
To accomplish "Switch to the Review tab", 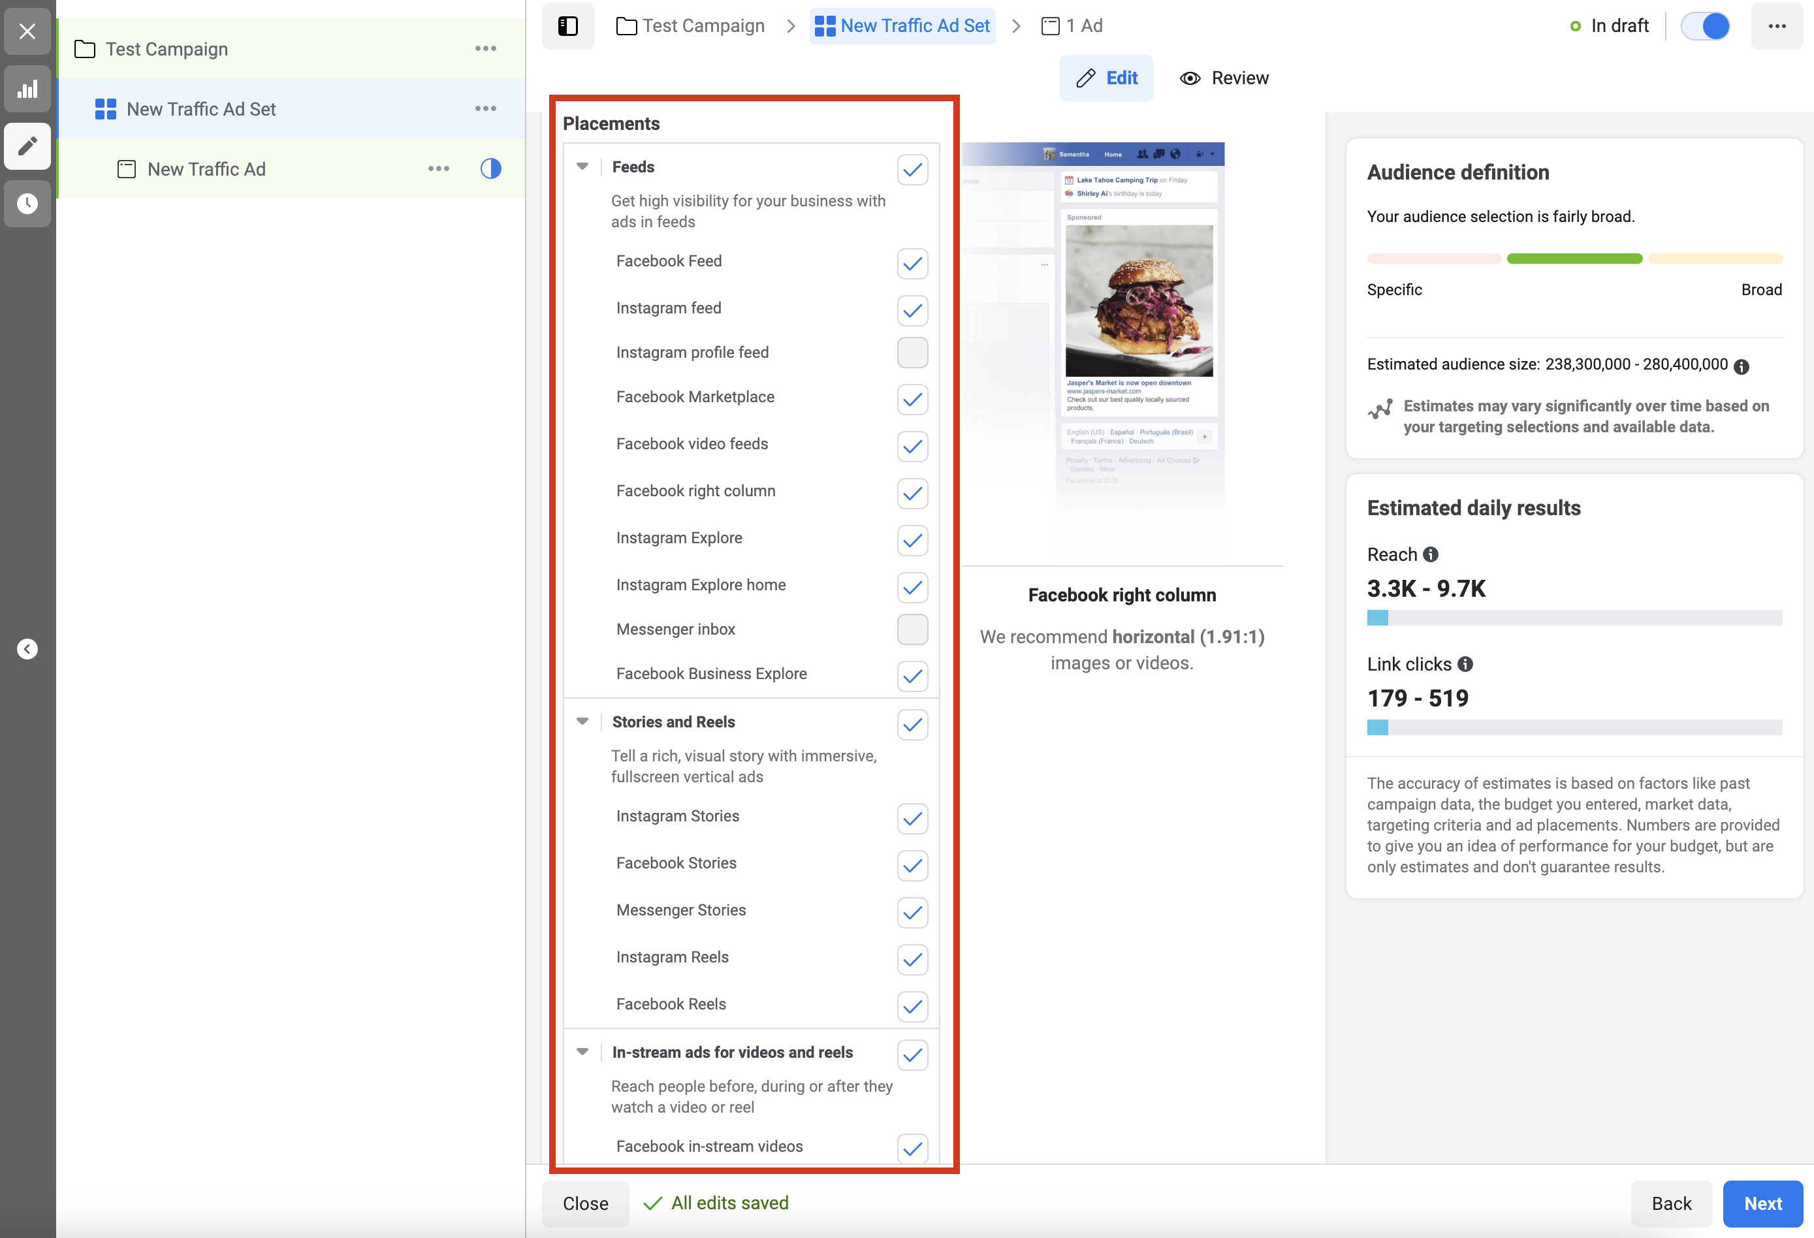I will (1224, 78).
